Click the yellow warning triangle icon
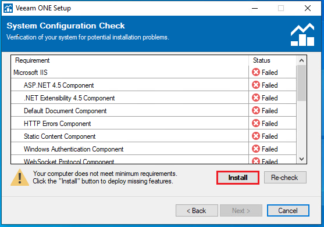 coord(20,178)
